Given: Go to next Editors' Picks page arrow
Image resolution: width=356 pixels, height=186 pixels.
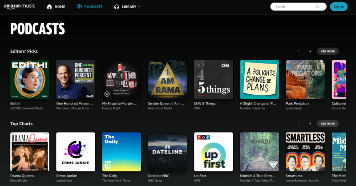Looking at the screenshot, I should pyautogui.click(x=310, y=51).
